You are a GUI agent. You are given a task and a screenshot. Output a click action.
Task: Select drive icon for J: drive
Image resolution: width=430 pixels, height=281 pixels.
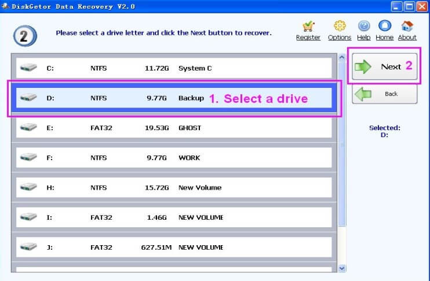tap(28, 246)
